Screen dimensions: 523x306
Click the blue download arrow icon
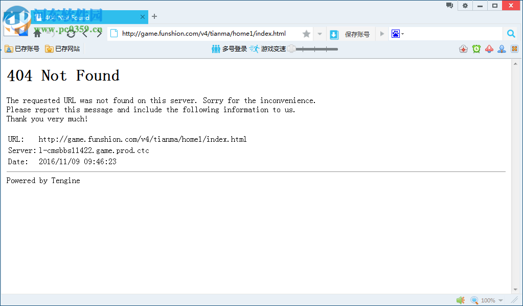click(x=334, y=34)
